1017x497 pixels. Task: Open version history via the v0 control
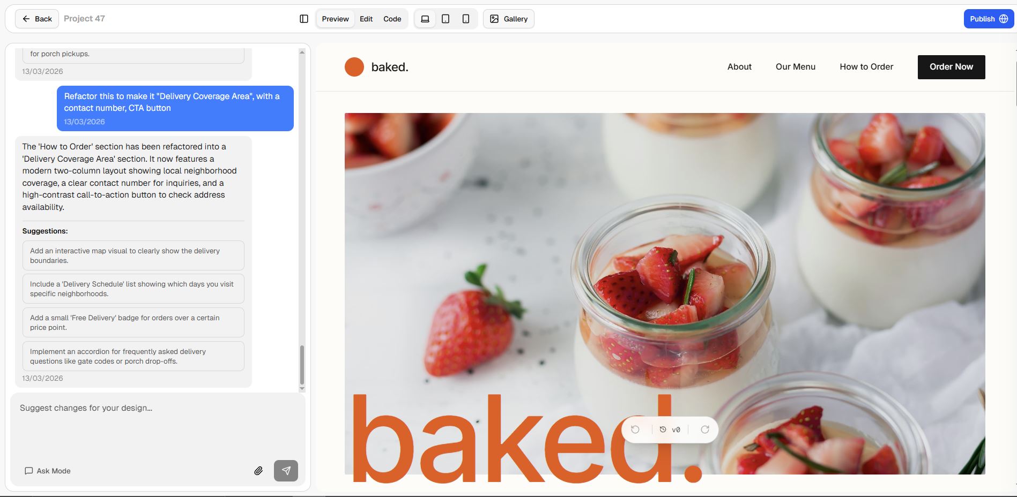pos(670,429)
